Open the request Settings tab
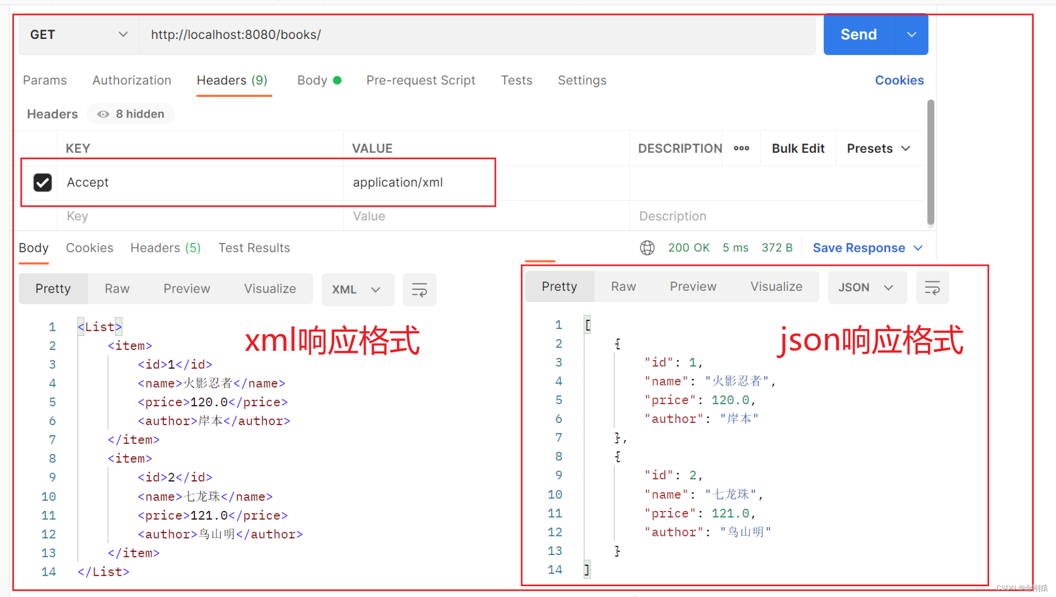Image resolution: width=1056 pixels, height=597 pixels. point(582,80)
